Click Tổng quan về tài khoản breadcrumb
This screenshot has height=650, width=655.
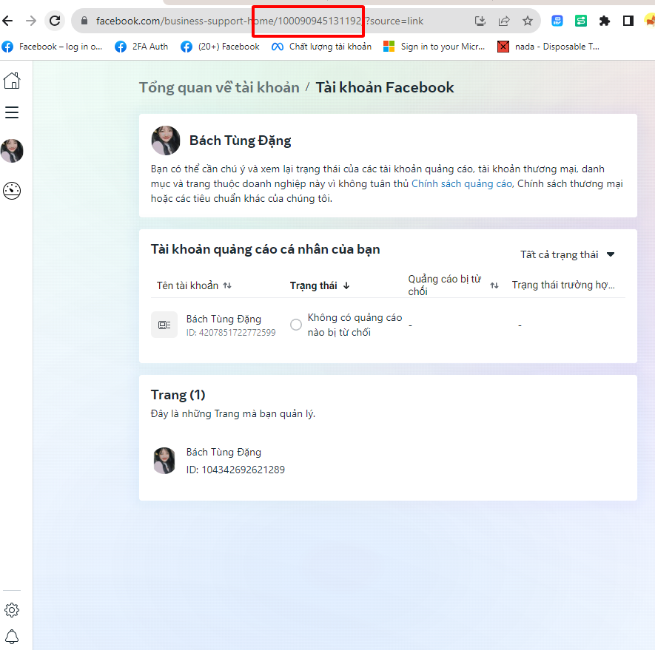pos(219,88)
